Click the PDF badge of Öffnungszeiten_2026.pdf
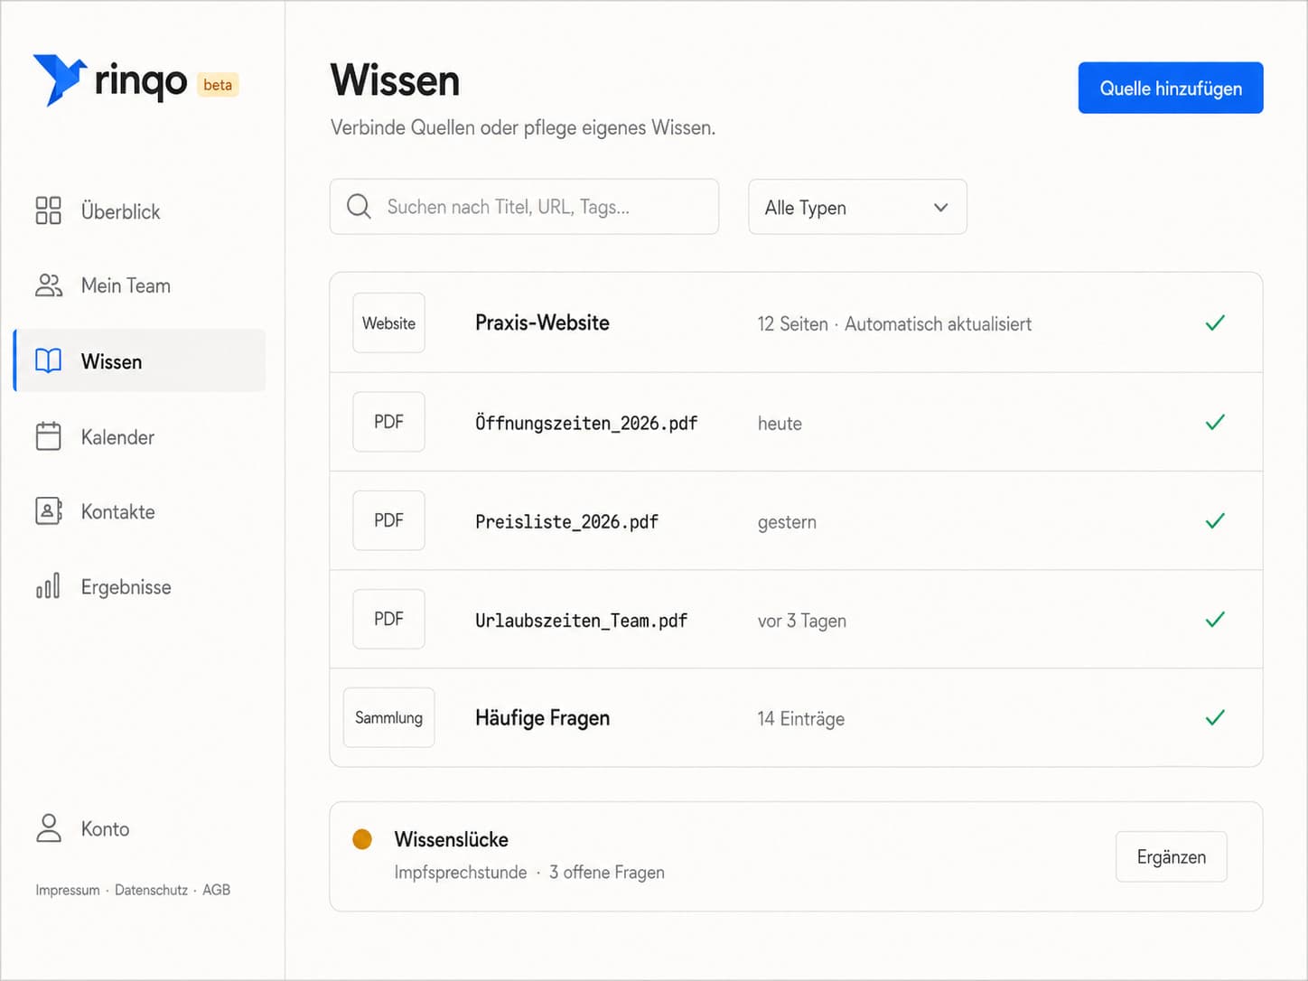 click(388, 422)
